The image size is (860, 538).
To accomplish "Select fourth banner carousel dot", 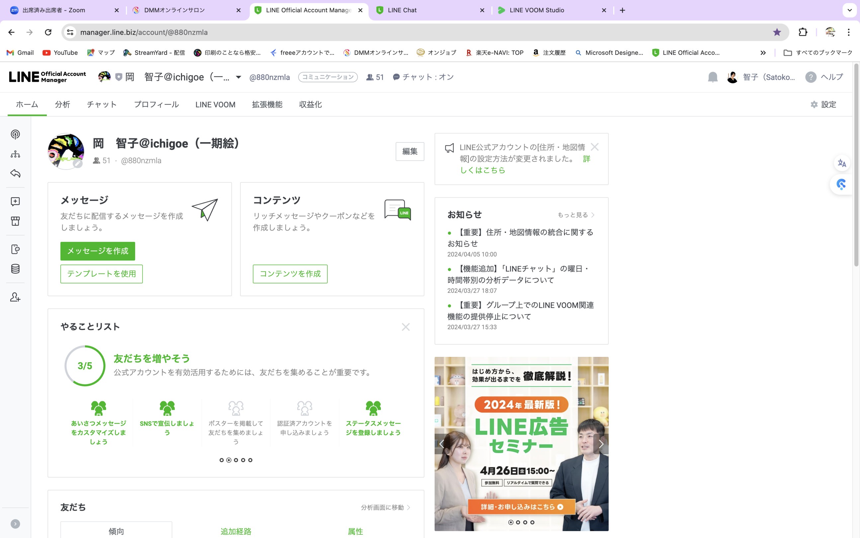I will pos(532,522).
